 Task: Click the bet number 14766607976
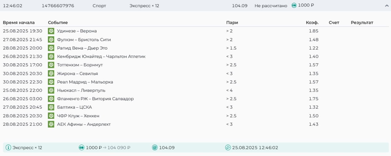click(58, 6)
